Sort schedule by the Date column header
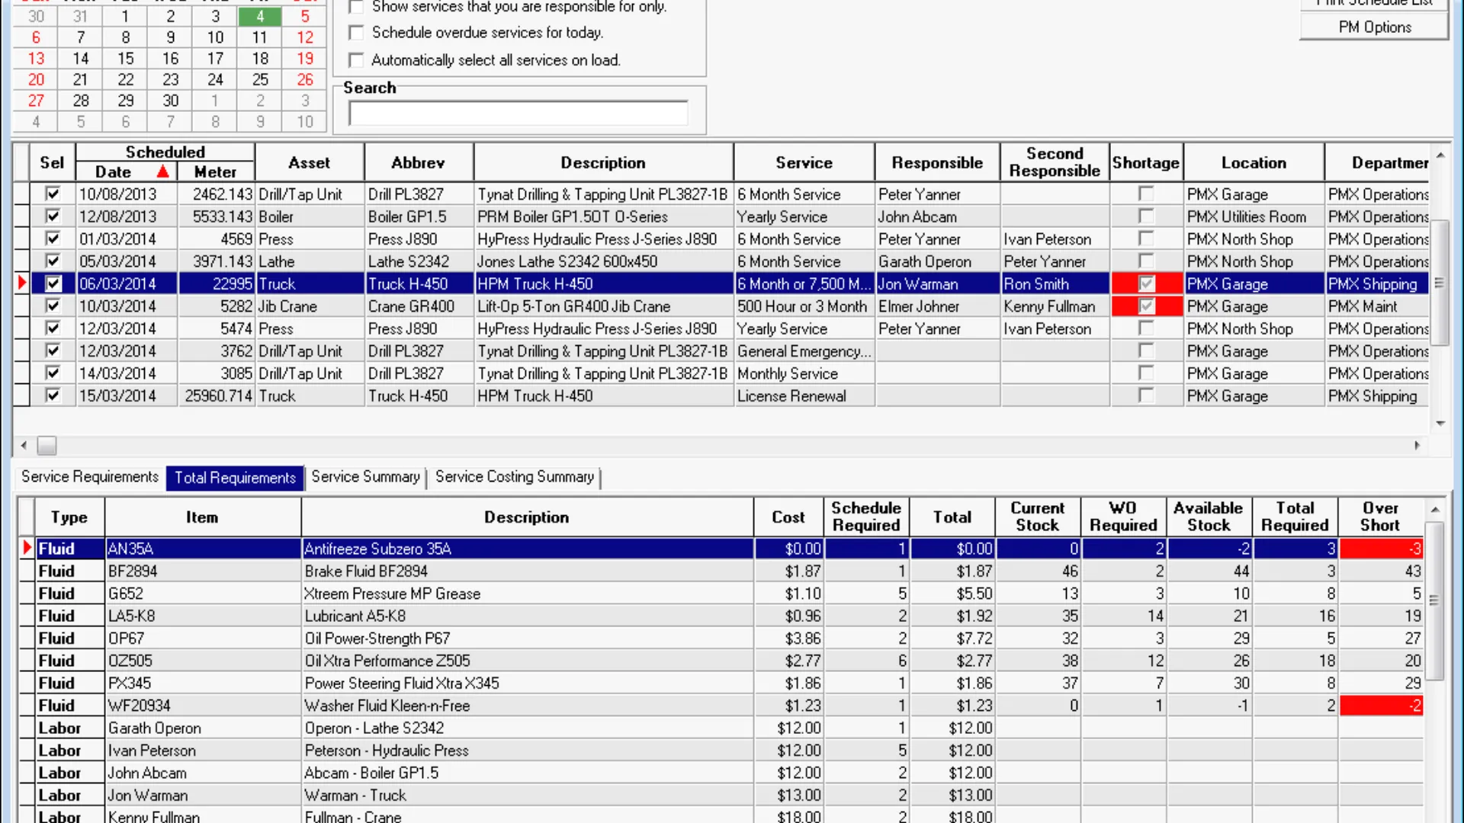Viewport: 1464px width, 823px height. (x=126, y=172)
